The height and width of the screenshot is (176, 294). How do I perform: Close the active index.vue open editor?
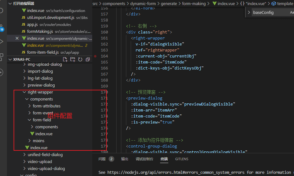pyautogui.click(x=17, y=38)
